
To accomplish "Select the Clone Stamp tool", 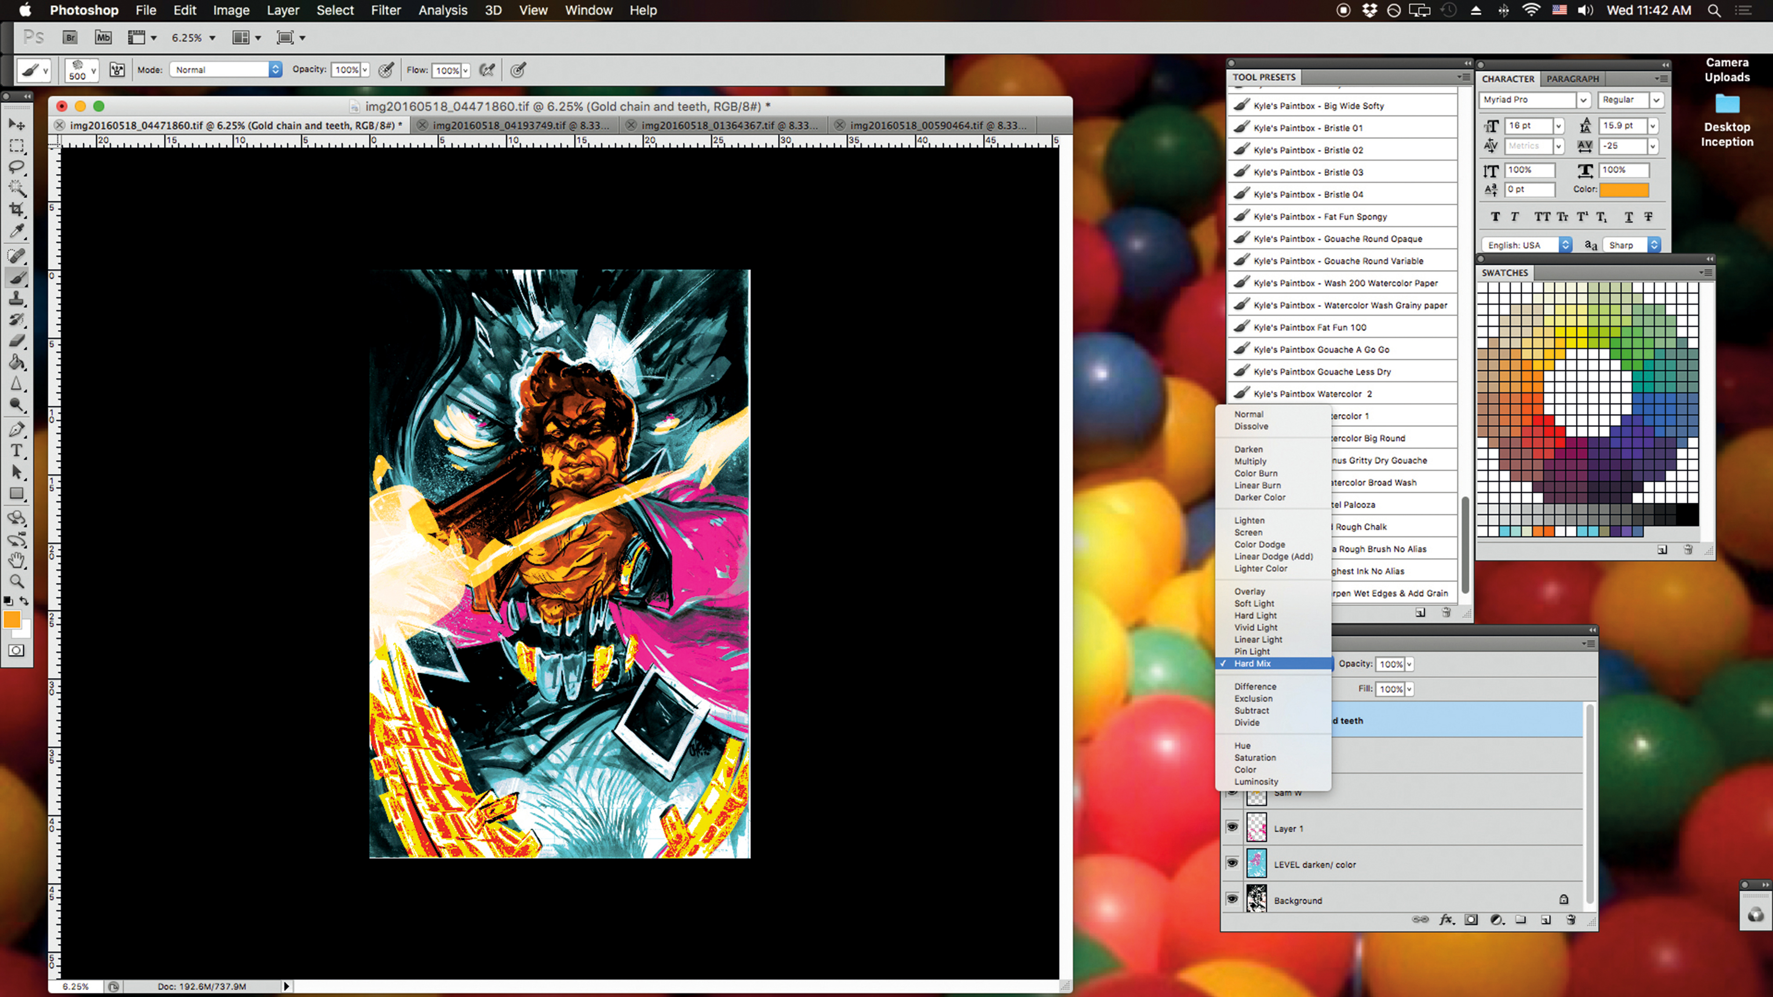I will pyautogui.click(x=17, y=298).
